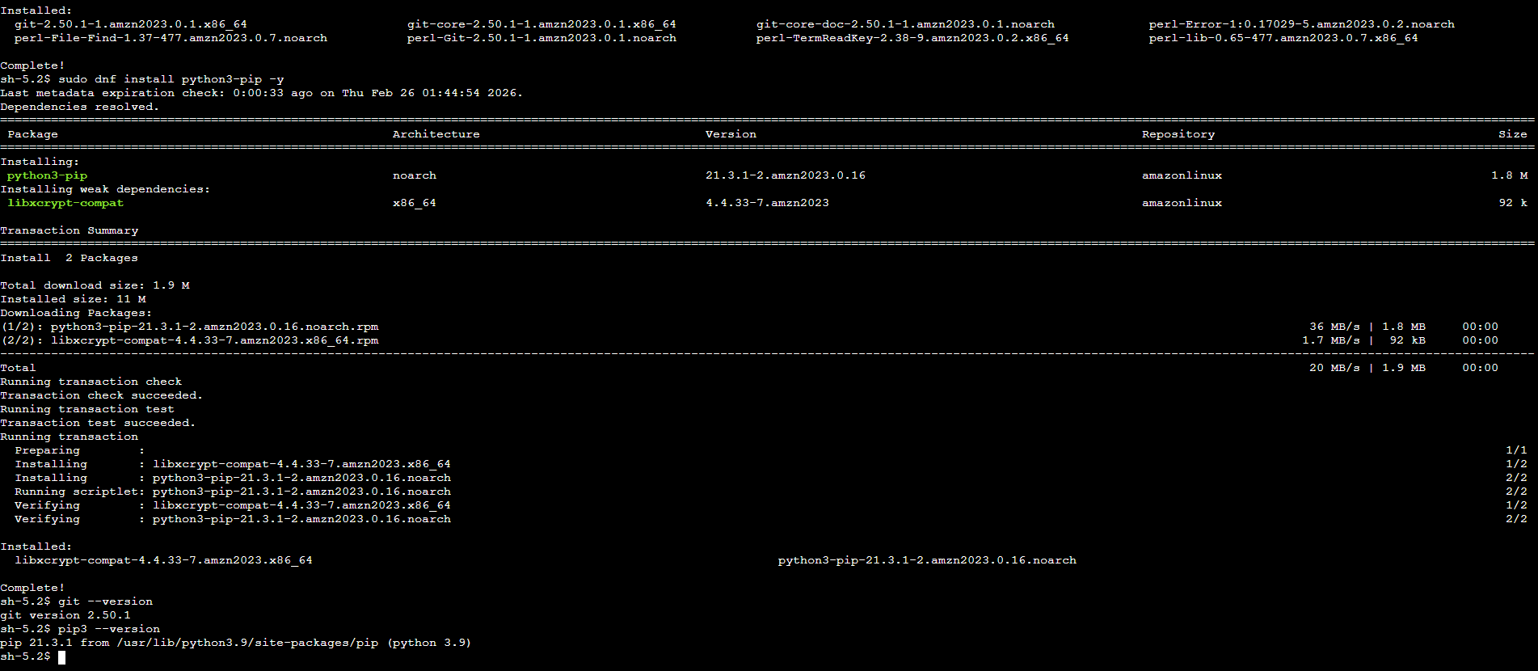
Task: Click the 'pip3 --version' command text
Action: (x=109, y=629)
